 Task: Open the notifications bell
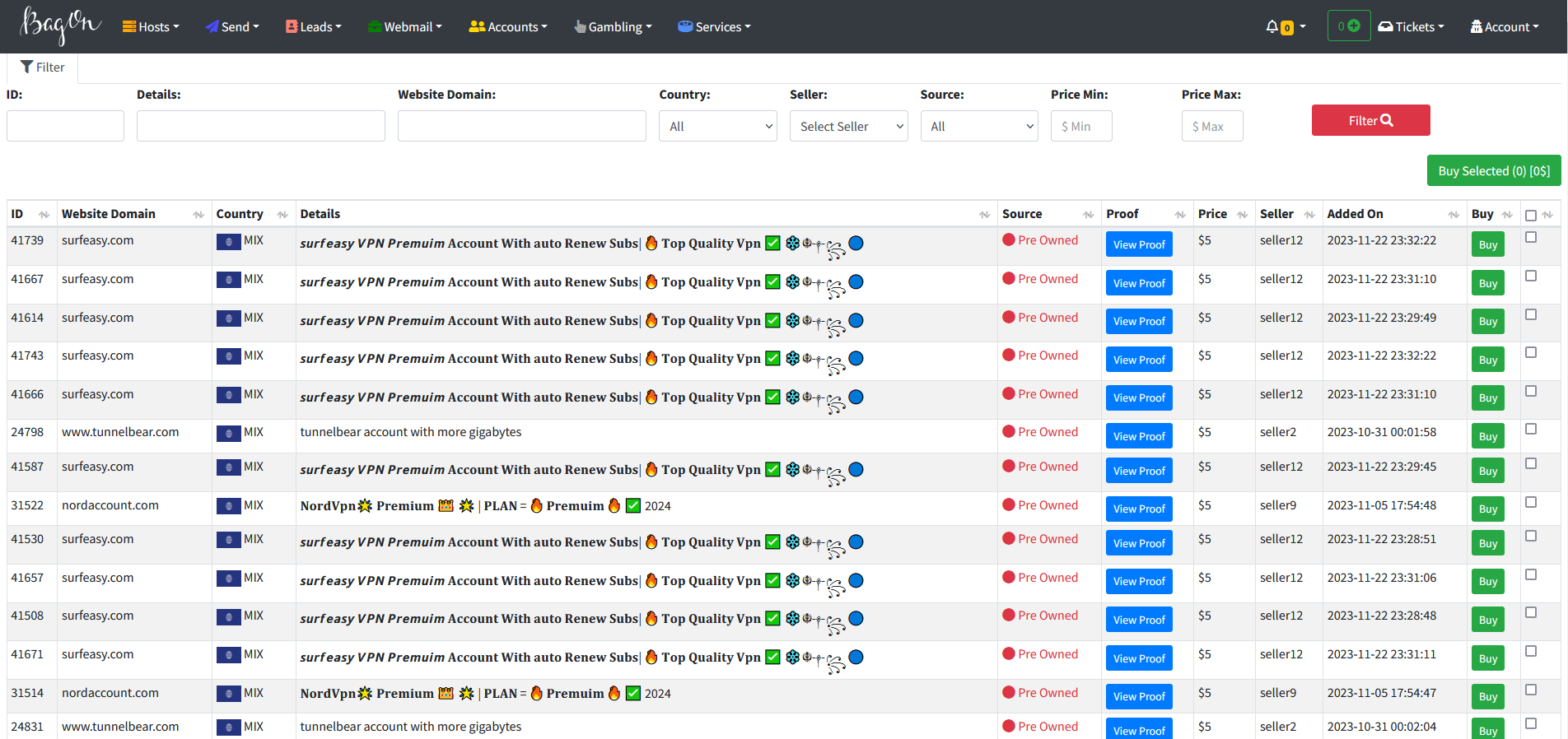[1272, 27]
